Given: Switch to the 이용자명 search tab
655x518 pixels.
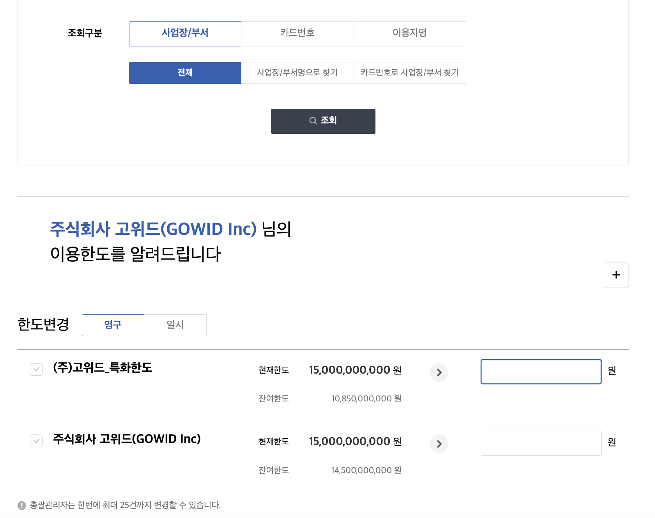Looking at the screenshot, I should [x=410, y=34].
